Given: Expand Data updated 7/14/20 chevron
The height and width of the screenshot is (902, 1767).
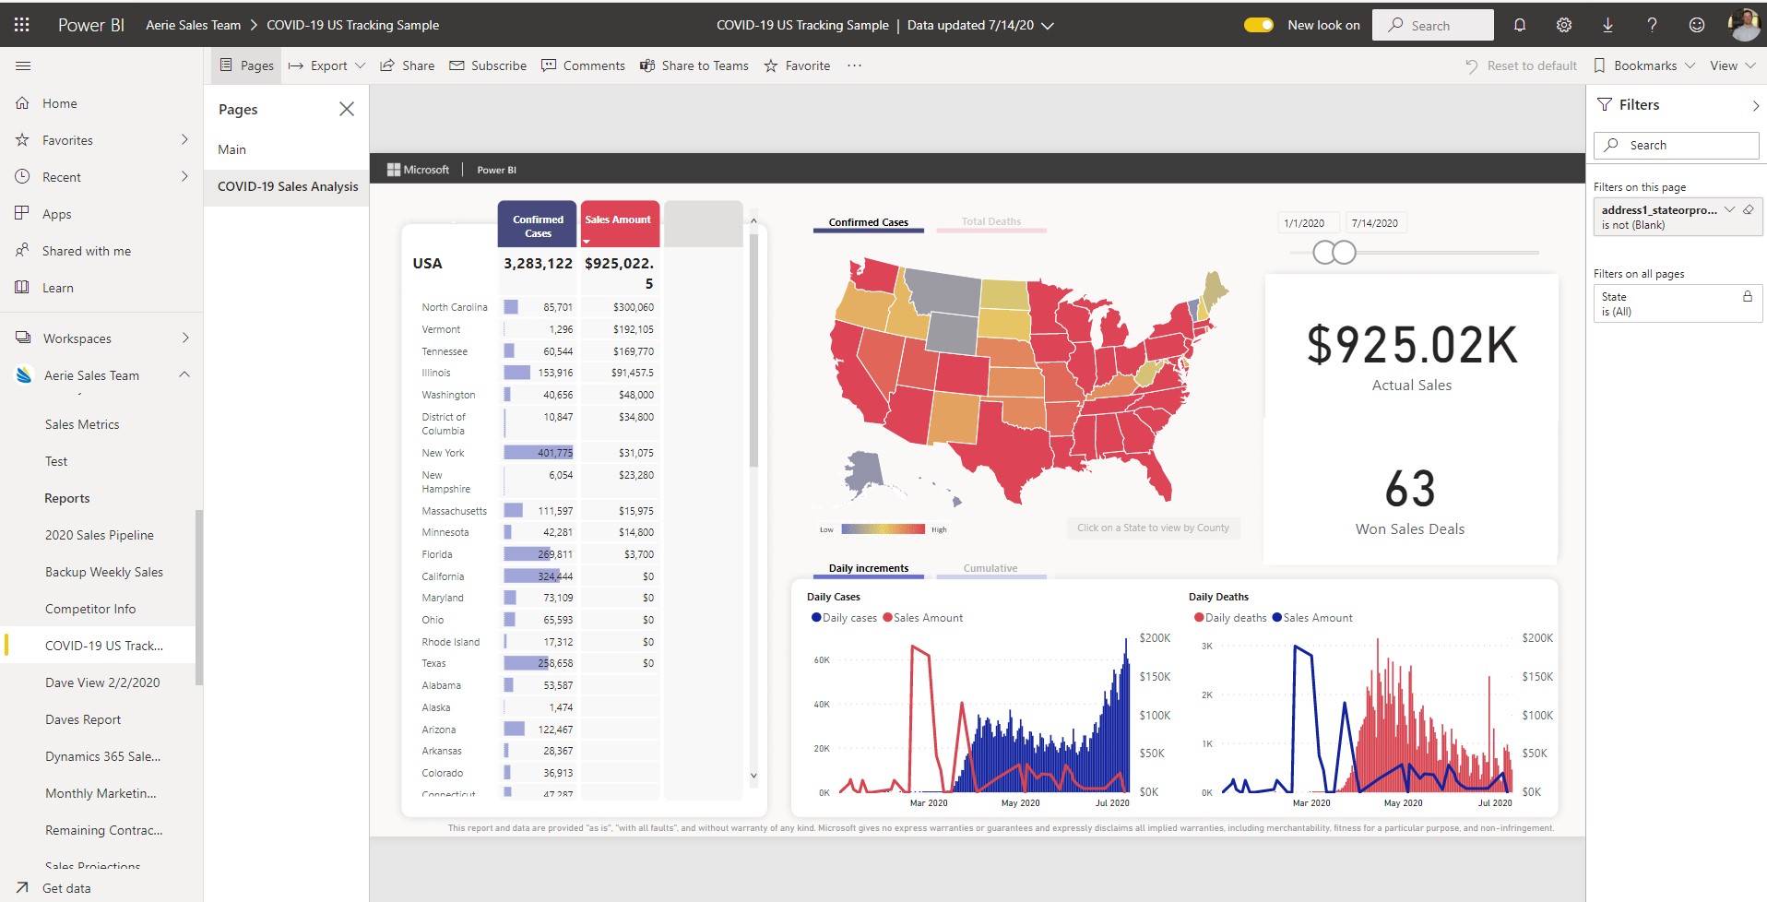Looking at the screenshot, I should click(x=1048, y=26).
